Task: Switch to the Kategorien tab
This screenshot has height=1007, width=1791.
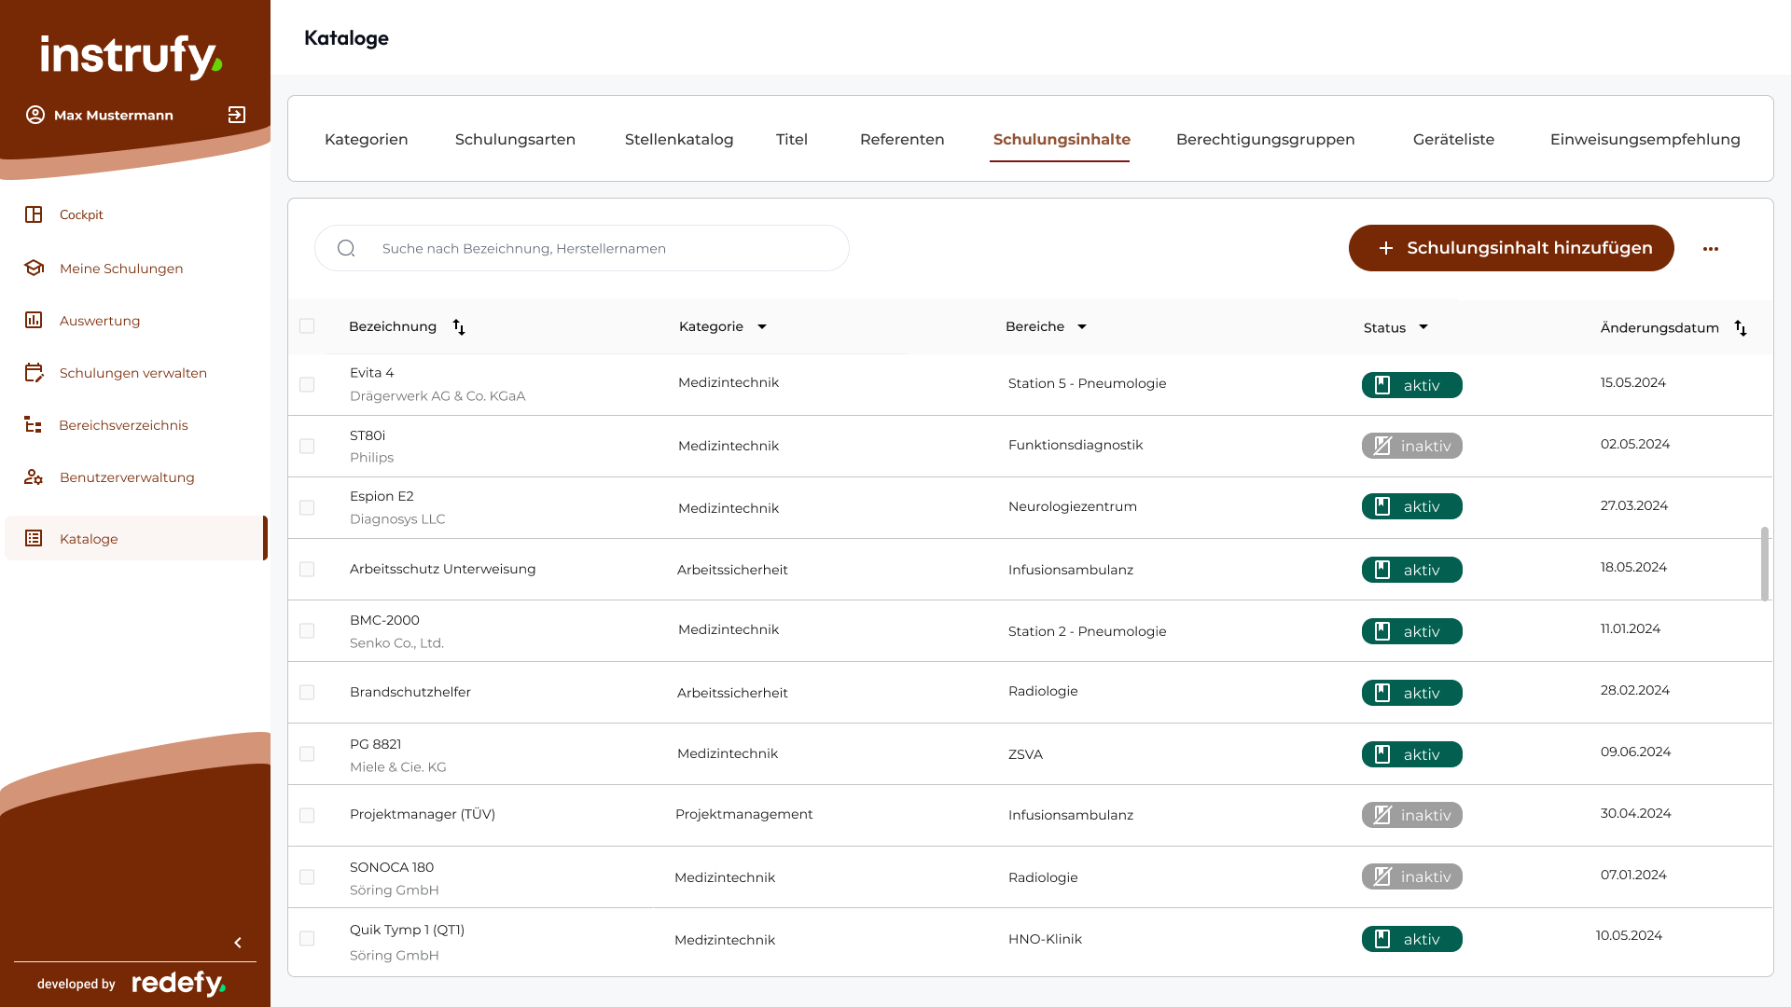Action: [x=366, y=139]
